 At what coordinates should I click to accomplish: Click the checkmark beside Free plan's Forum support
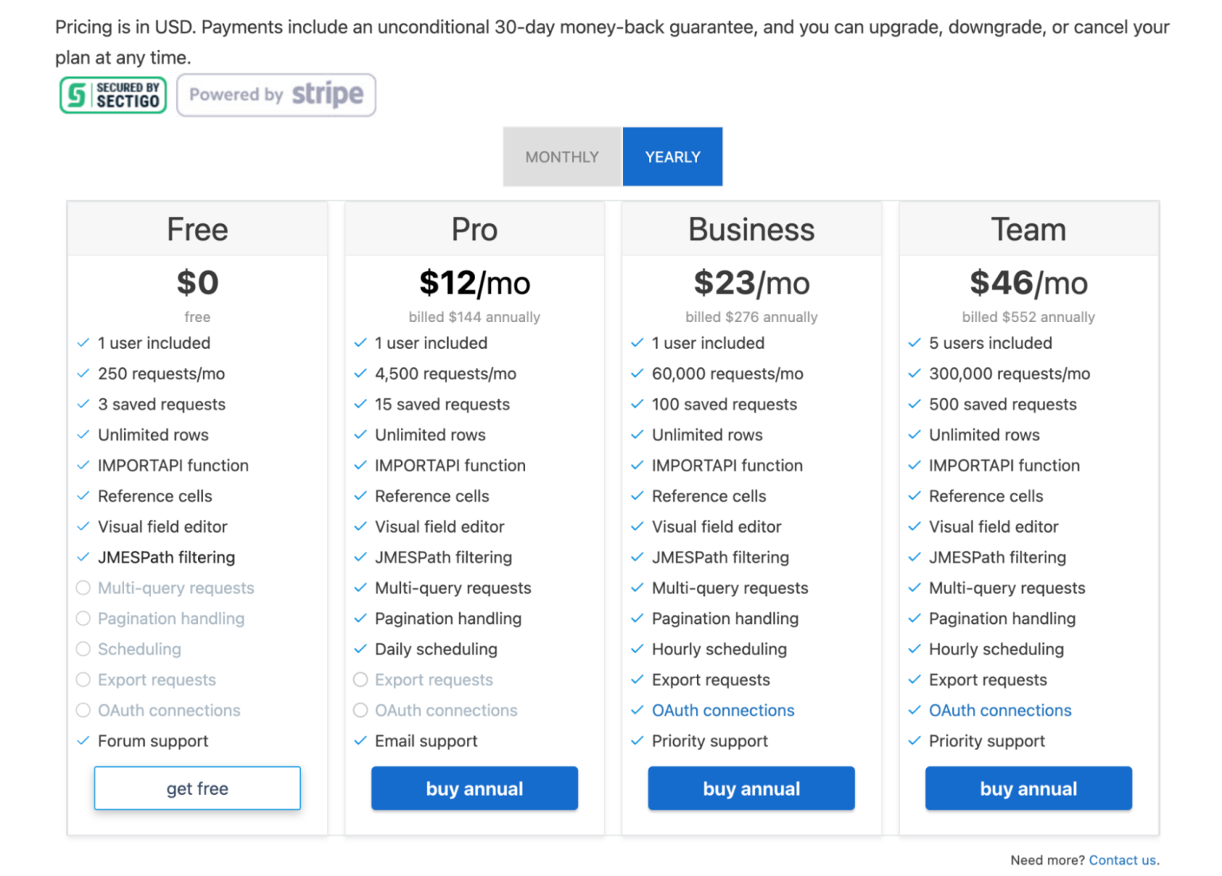pos(83,740)
